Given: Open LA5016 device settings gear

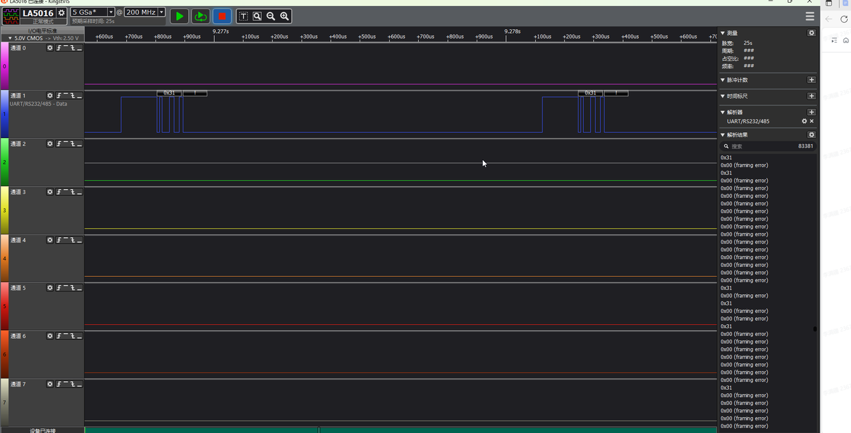Looking at the screenshot, I should click(62, 13).
